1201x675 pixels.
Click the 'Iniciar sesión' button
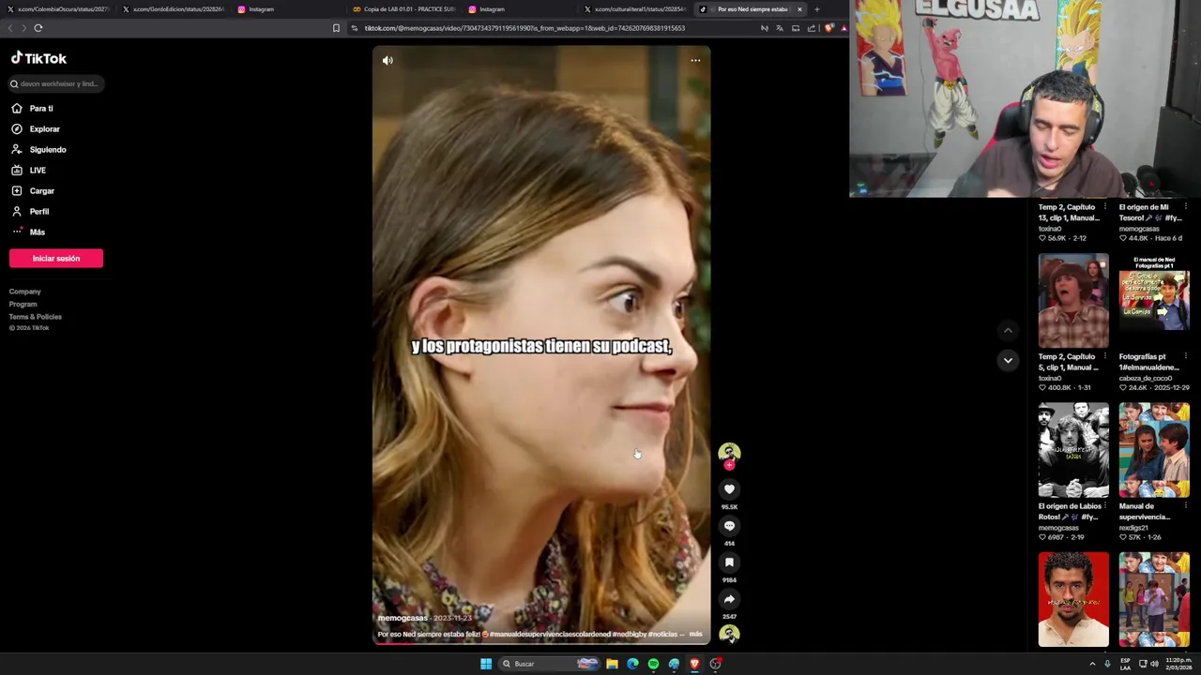56,259
